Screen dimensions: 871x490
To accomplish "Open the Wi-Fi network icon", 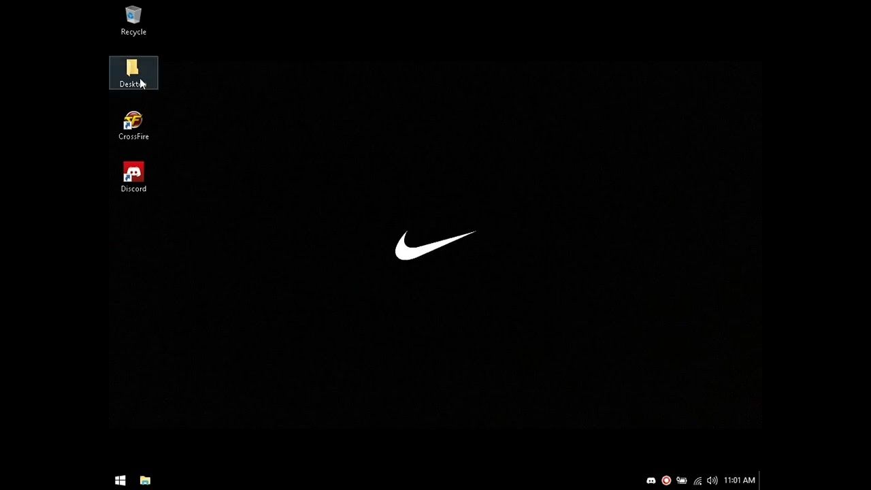I will (x=697, y=480).
